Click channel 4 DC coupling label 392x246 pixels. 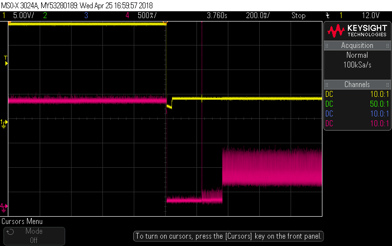[x=329, y=123]
